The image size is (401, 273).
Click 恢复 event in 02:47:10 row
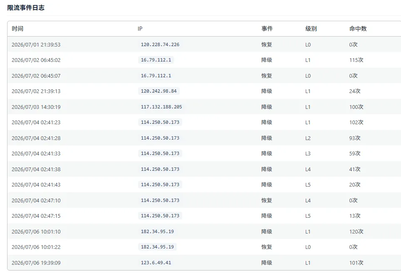pyautogui.click(x=267, y=200)
